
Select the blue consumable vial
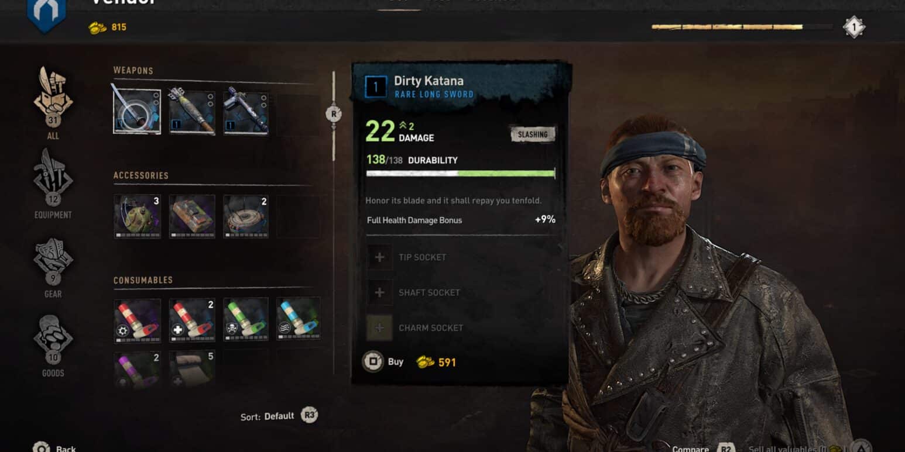[x=299, y=320]
